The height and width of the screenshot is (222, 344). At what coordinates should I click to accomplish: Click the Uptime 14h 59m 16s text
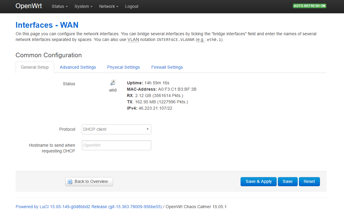pyautogui.click(x=148, y=83)
